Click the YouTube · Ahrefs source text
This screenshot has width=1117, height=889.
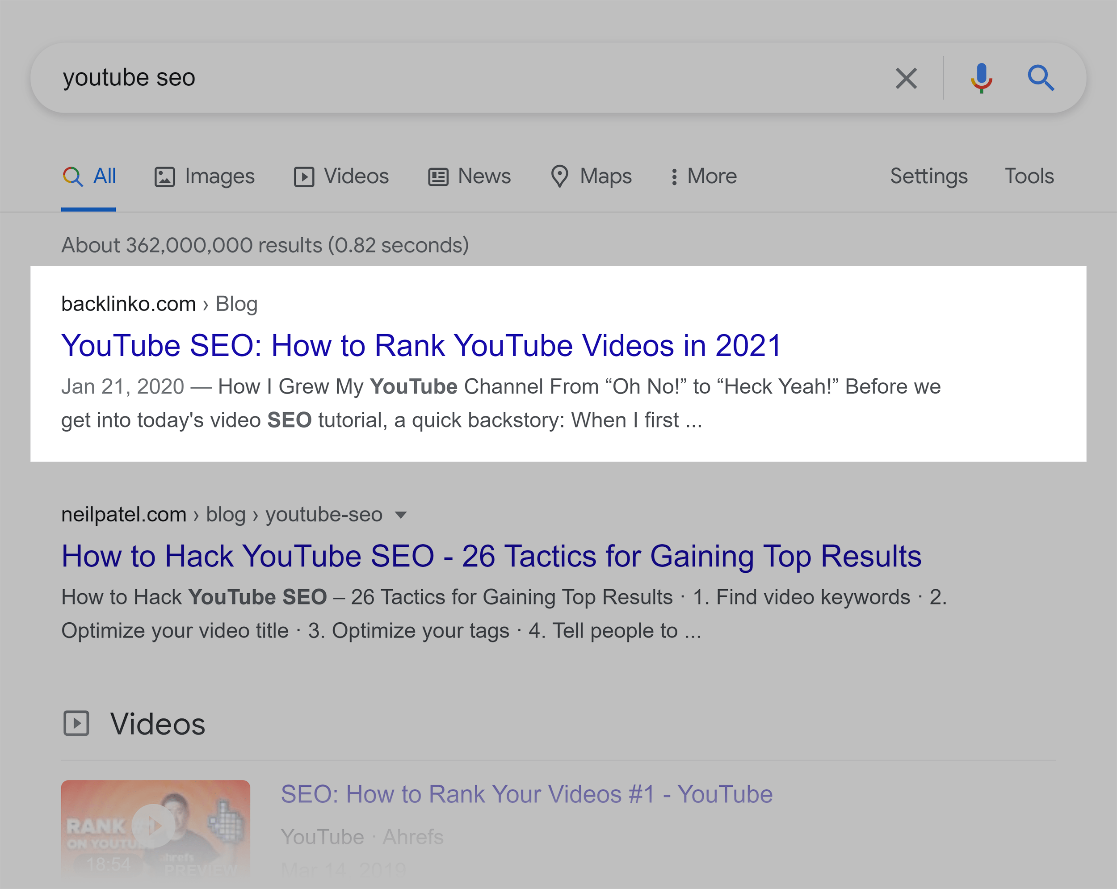pos(361,837)
